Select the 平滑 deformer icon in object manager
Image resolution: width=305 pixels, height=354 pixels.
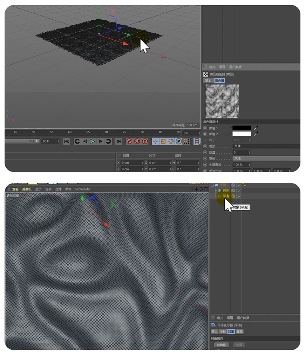[x=220, y=196]
